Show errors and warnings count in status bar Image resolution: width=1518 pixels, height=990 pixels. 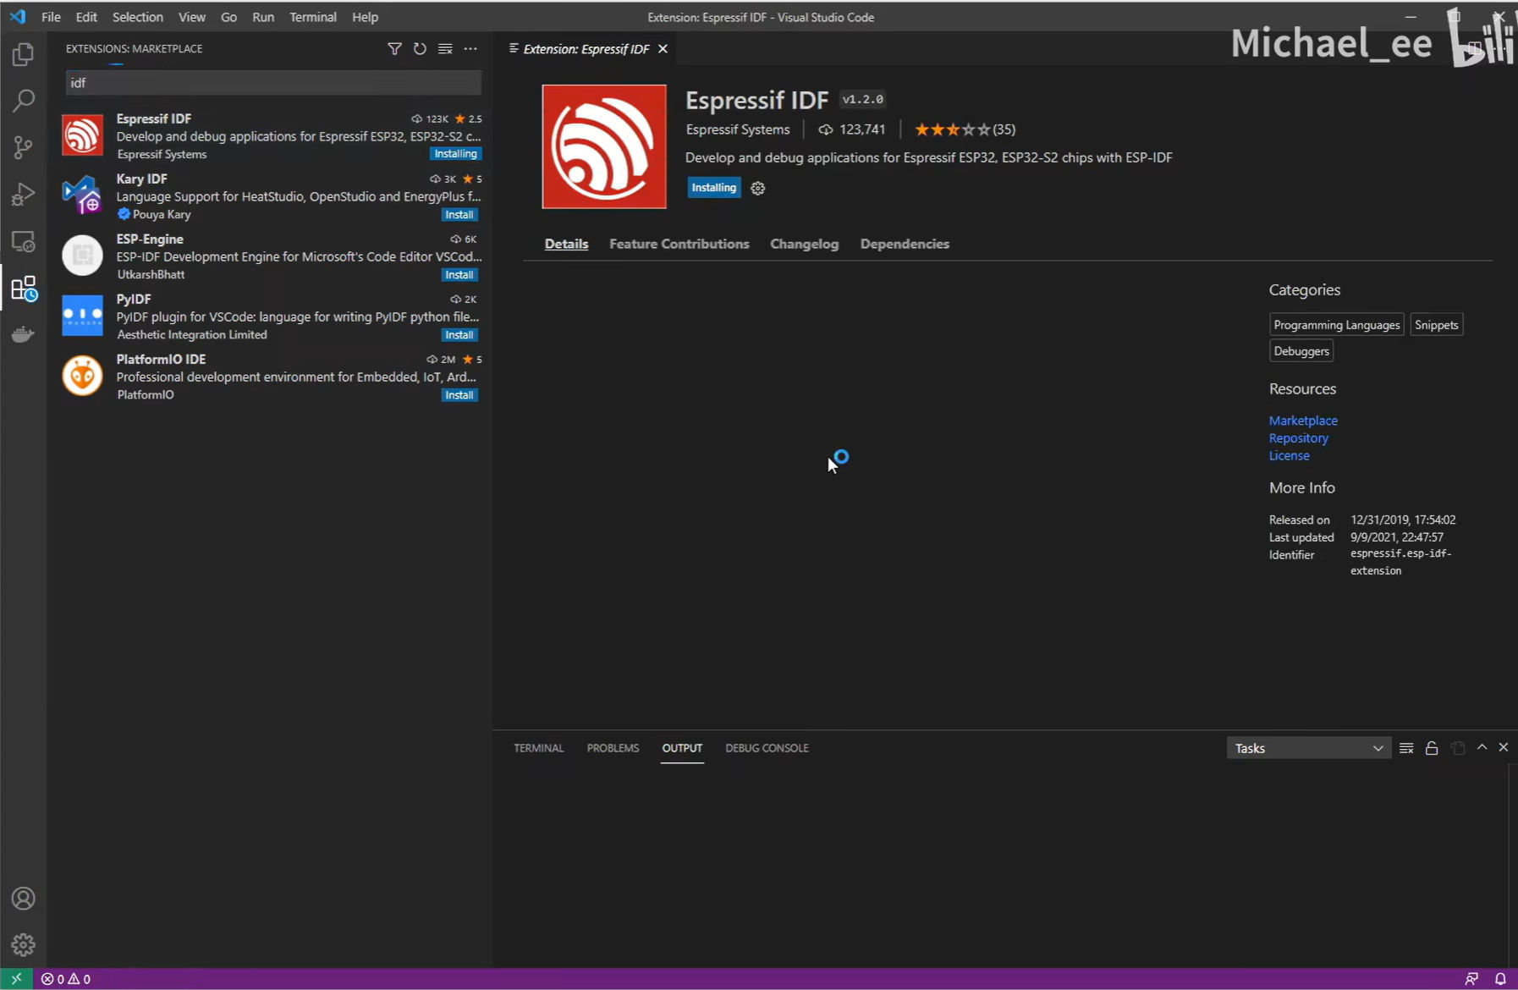pyautogui.click(x=66, y=979)
